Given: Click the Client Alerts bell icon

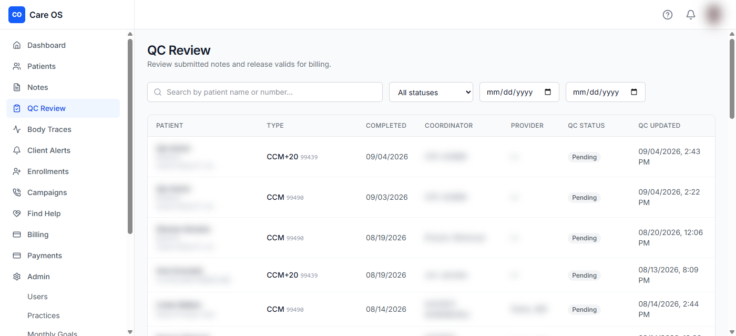Looking at the screenshot, I should pyautogui.click(x=17, y=150).
